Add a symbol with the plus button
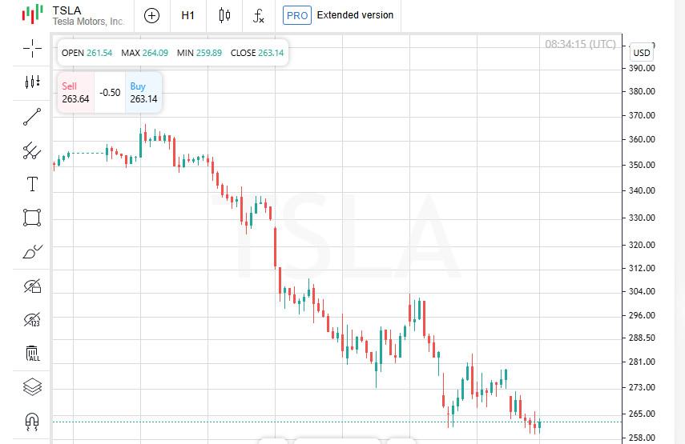Screen dimensions: 685x444 pos(151,16)
